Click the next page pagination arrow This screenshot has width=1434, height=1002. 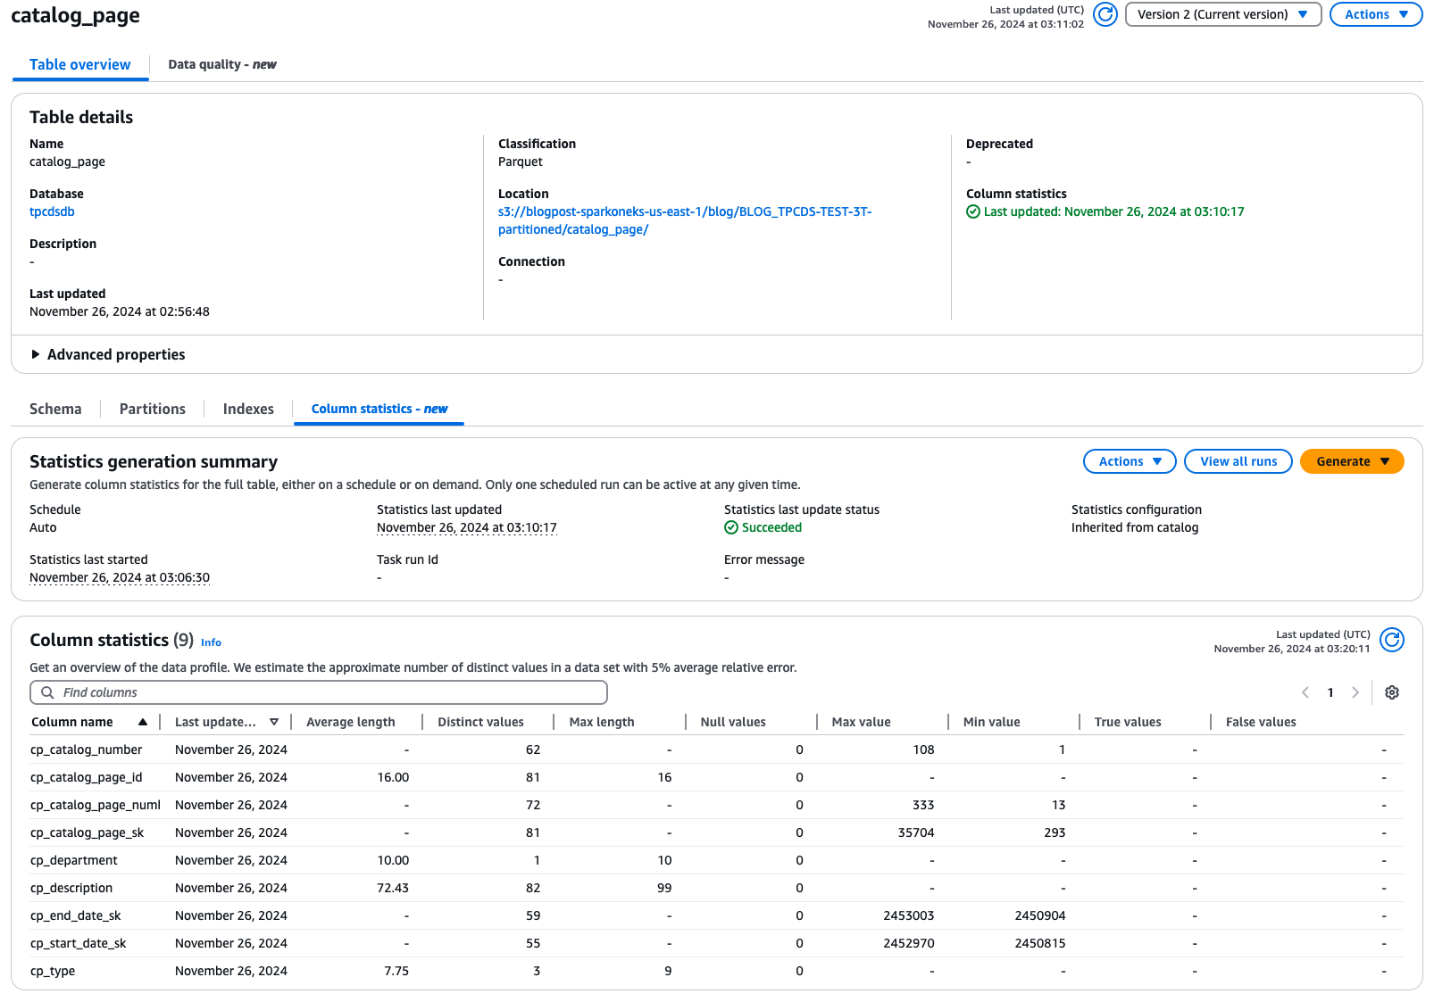point(1356,692)
